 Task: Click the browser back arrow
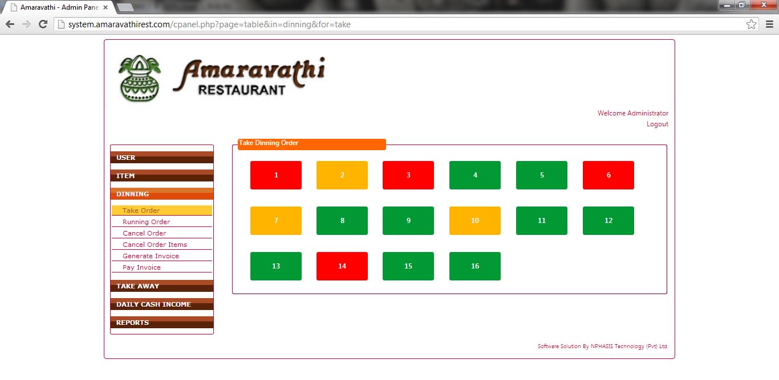[10, 24]
